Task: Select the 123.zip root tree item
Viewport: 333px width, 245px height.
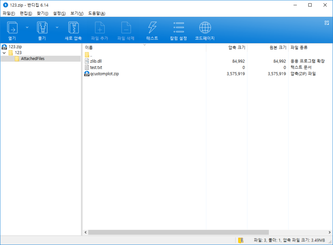Action: (15, 47)
